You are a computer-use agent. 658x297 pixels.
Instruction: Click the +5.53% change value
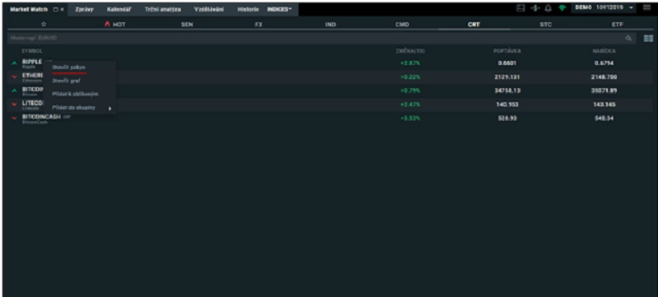[410, 118]
